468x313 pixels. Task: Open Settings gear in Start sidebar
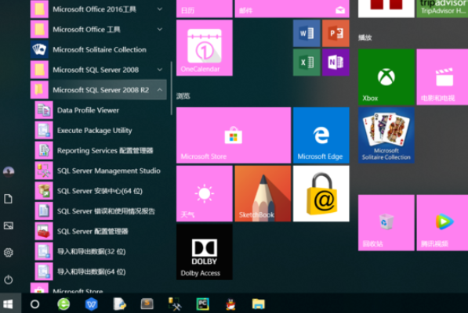9,253
